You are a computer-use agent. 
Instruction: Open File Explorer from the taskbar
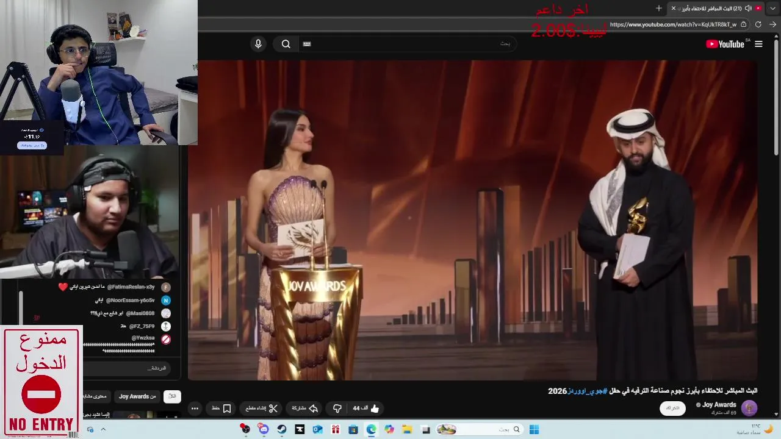[407, 430]
